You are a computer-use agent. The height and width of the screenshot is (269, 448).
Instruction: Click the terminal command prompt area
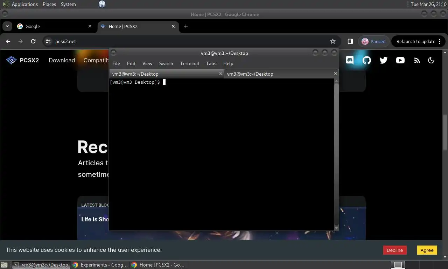point(222,154)
